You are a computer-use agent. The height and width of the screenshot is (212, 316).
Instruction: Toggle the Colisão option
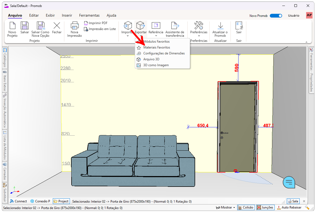tap(246, 207)
